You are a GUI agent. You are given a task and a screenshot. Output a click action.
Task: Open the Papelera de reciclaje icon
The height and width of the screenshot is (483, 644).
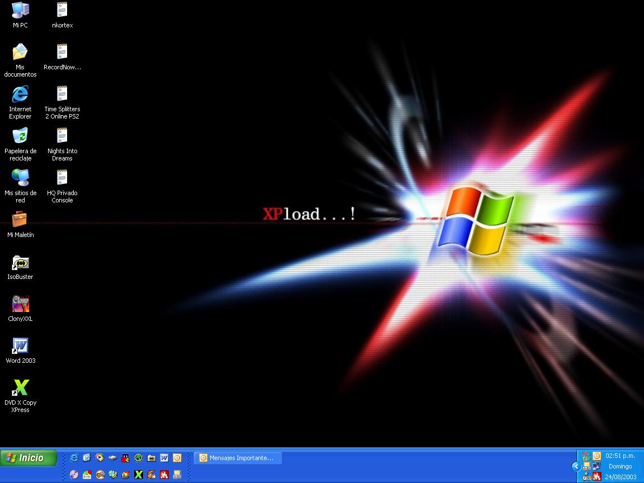coord(20,136)
